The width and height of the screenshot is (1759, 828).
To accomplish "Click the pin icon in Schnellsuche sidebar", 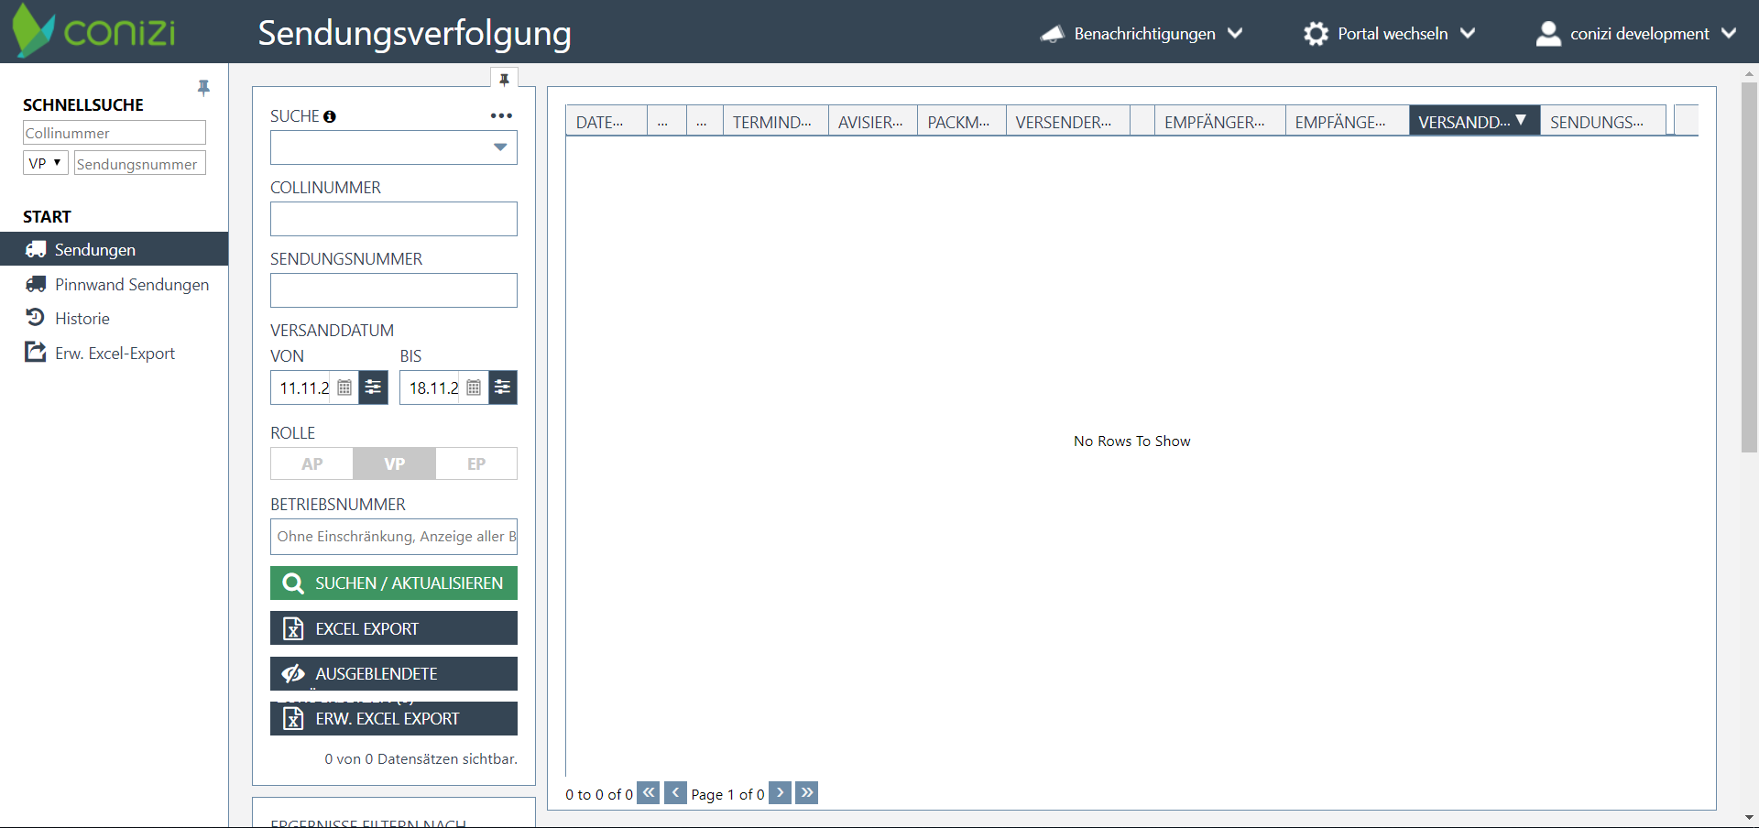I will point(203,88).
